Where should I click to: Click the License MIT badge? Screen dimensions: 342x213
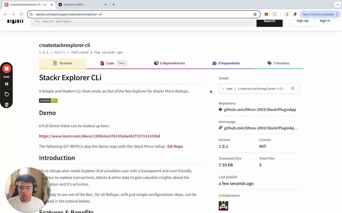click(48, 100)
